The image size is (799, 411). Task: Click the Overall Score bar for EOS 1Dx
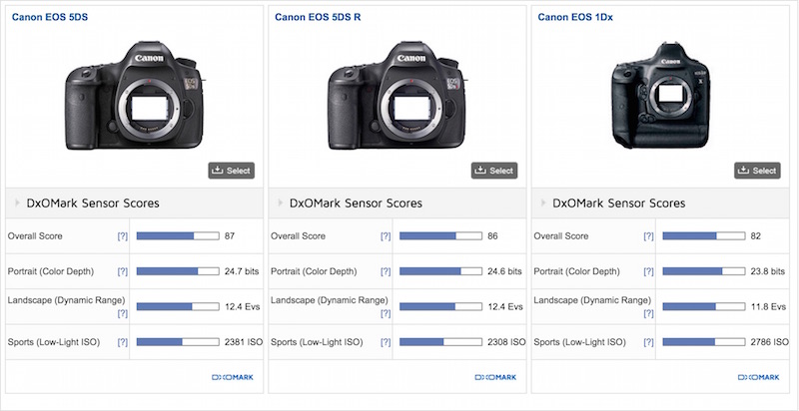click(704, 236)
